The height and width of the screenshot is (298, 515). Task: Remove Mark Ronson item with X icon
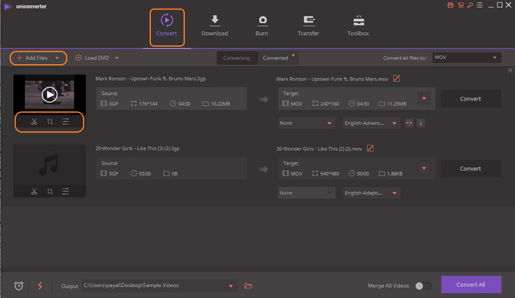point(510,70)
